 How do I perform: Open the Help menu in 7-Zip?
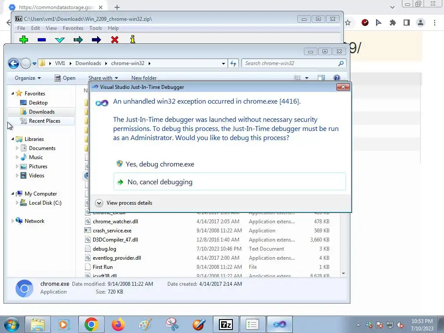tap(113, 28)
